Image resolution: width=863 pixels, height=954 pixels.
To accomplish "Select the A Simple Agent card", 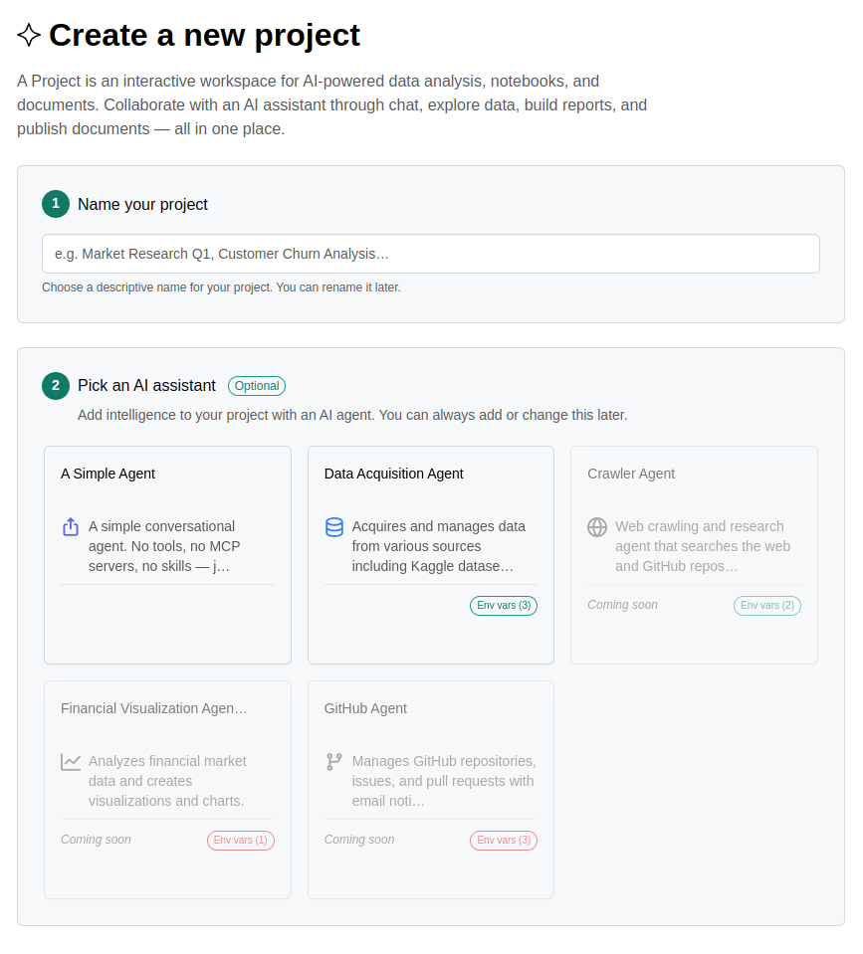I will (166, 554).
